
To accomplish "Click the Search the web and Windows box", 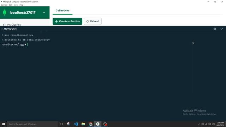I will click(32, 124).
